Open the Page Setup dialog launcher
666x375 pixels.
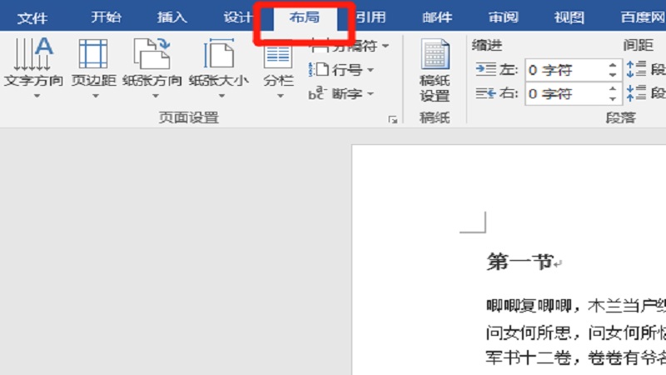point(392,120)
